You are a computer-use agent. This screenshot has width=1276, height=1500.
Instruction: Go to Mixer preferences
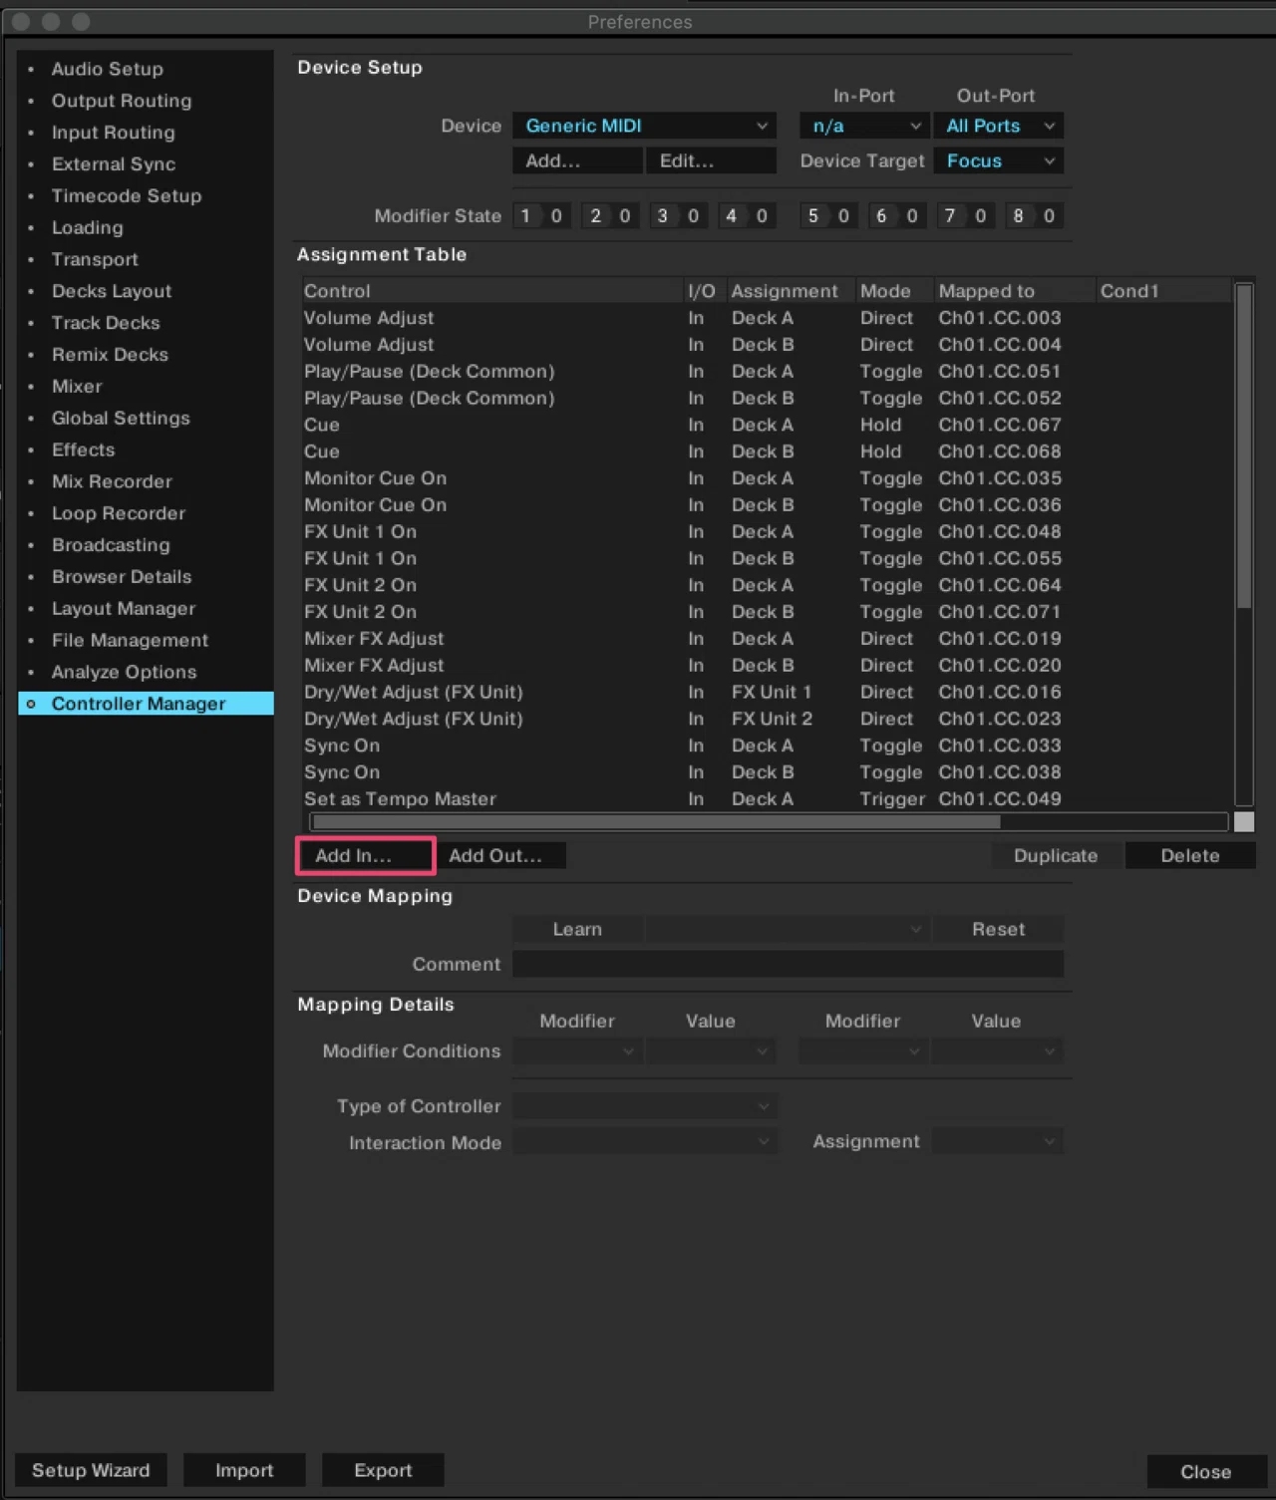(x=77, y=387)
